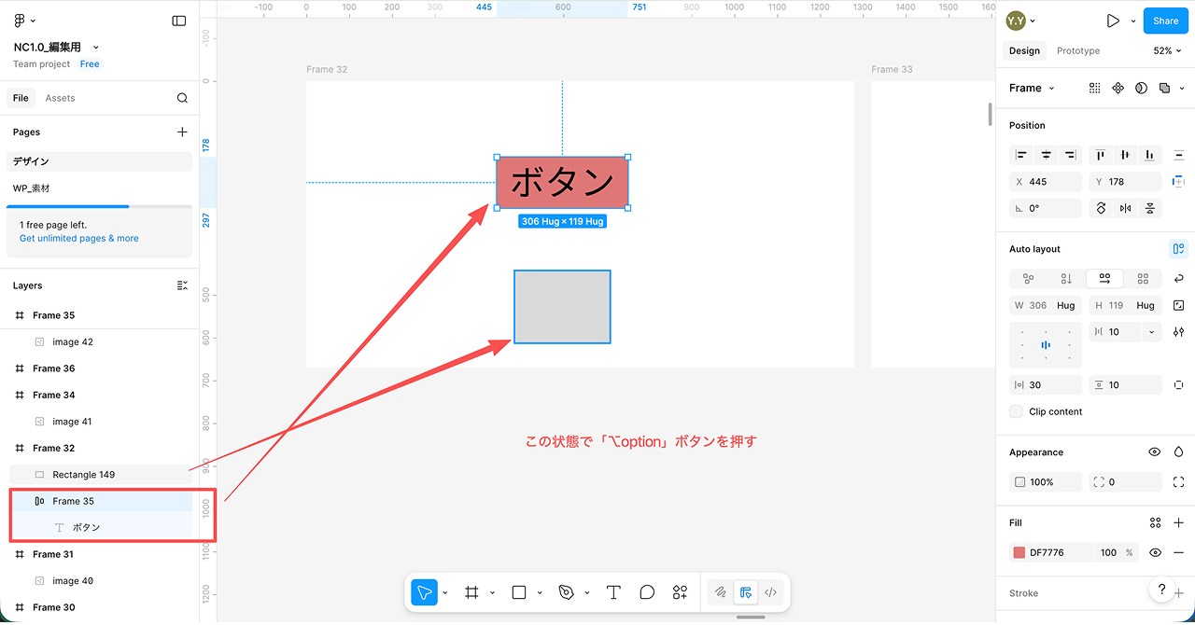1195x625 pixels.
Task: Expand the Frame type dropdown
Action: [1032, 89]
